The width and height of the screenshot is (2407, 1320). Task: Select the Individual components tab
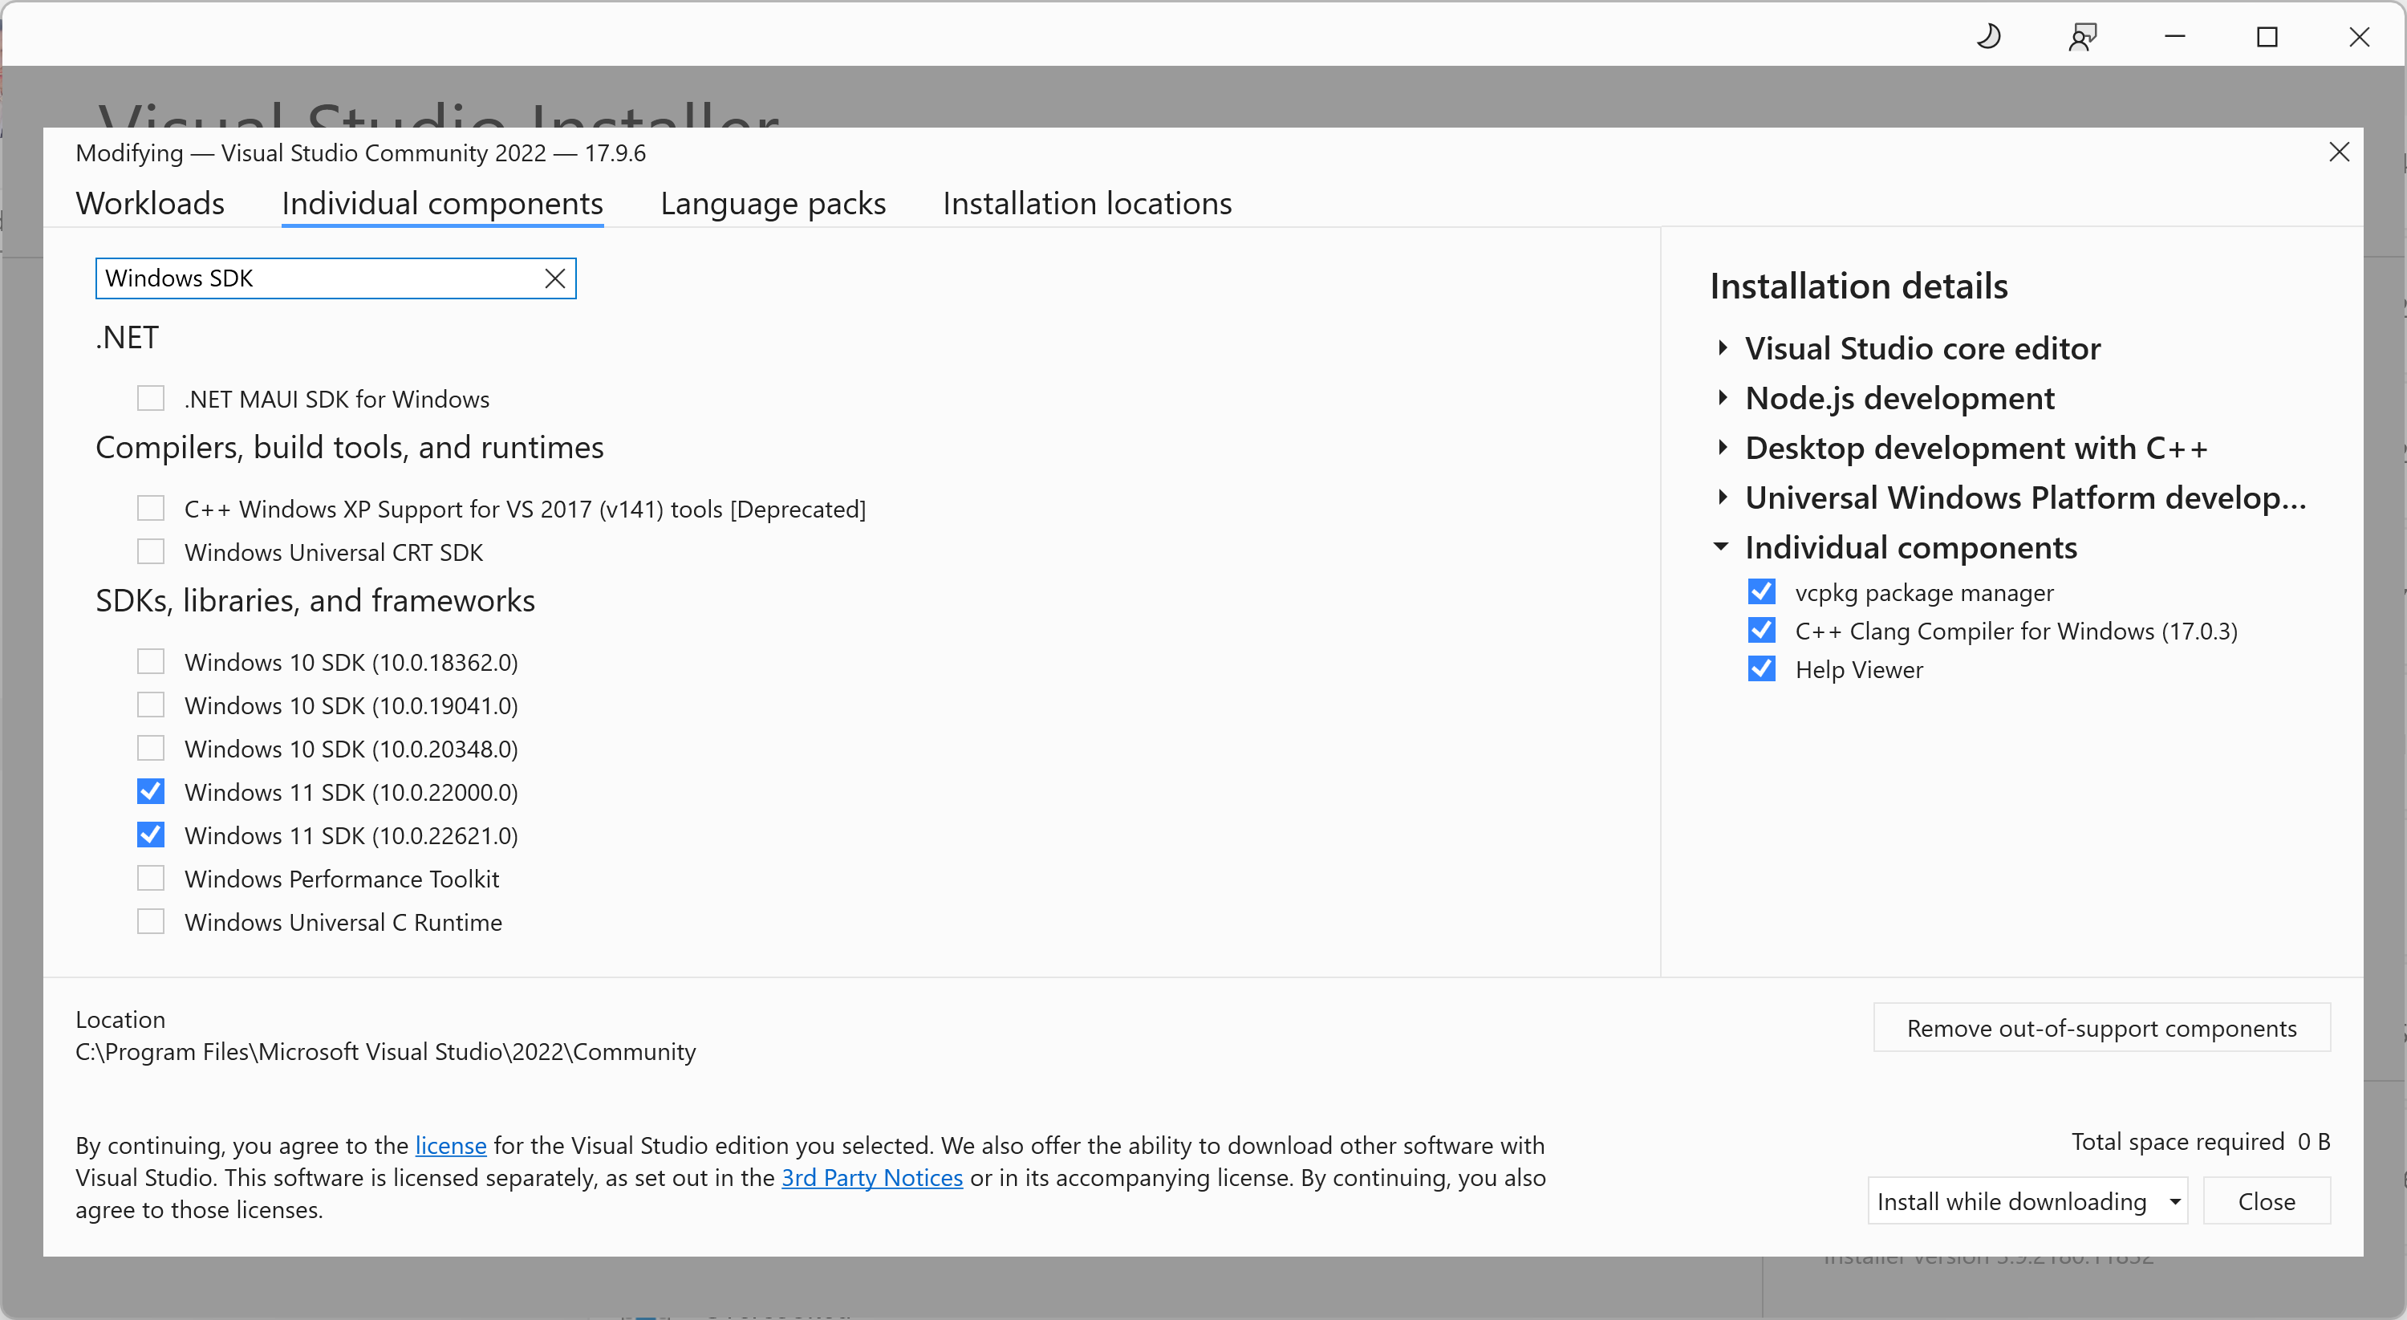coord(442,204)
